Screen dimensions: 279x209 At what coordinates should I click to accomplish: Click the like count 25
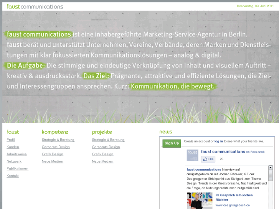(221, 159)
